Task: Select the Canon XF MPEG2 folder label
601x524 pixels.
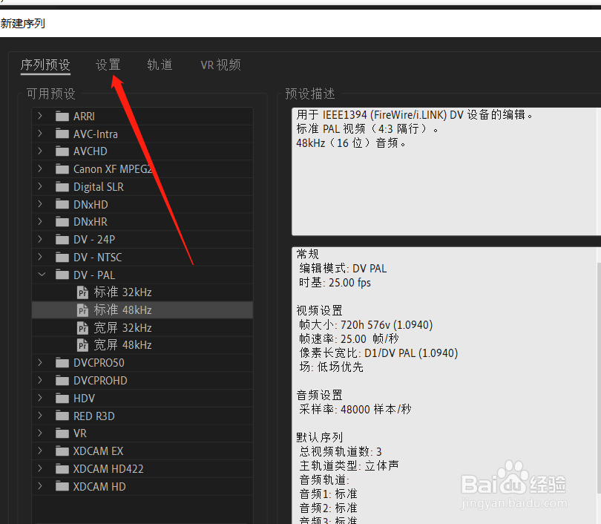Action: click(113, 169)
